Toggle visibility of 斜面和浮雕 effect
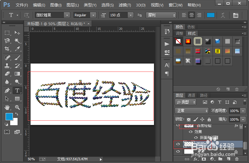The height and width of the screenshot is (163, 249). (x=196, y=138)
